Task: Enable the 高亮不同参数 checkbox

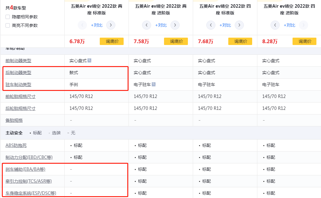Action: pyautogui.click(x=8, y=25)
